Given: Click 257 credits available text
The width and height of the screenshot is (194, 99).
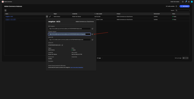Looking at the screenshot, I should click(x=170, y=6).
